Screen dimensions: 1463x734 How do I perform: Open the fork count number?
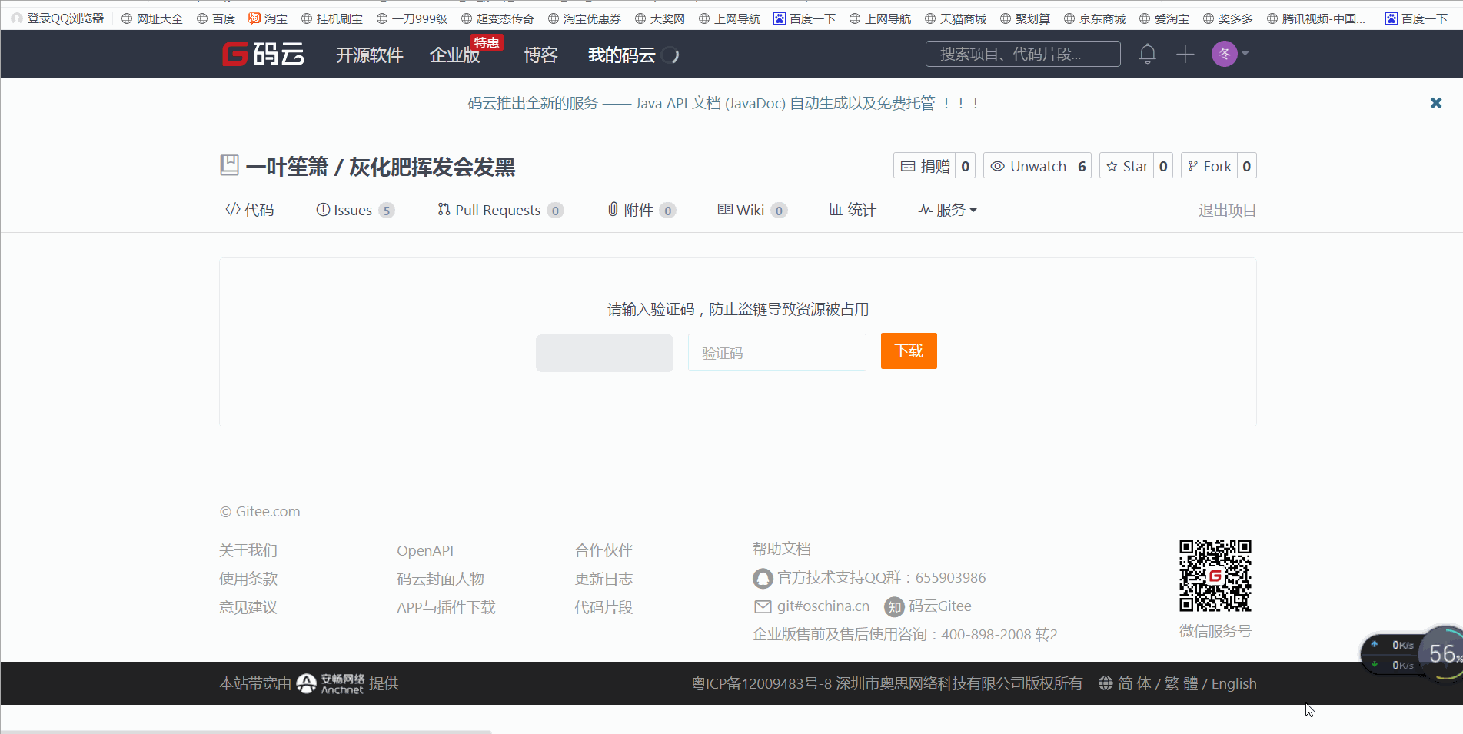[x=1247, y=166]
